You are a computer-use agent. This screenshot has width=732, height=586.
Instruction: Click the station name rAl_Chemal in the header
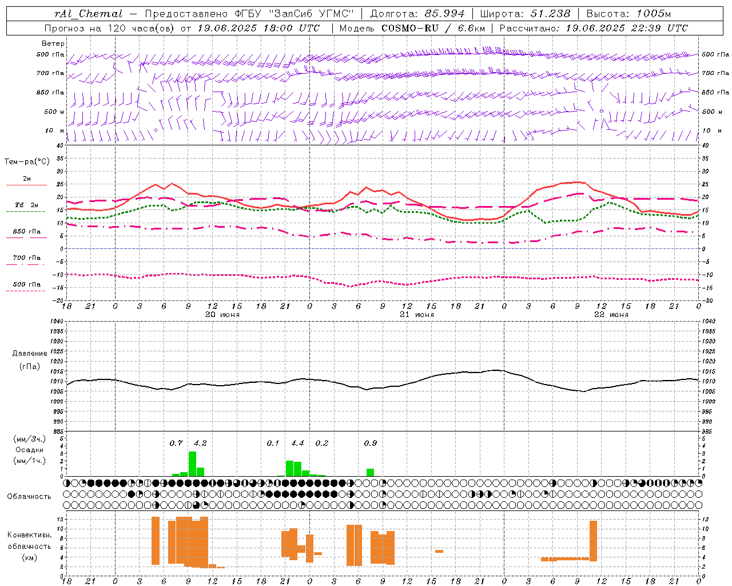[x=89, y=14]
